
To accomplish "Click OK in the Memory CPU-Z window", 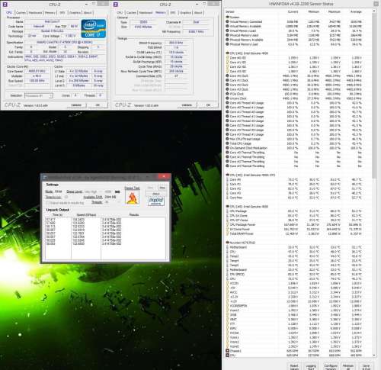I will click(208, 105).
